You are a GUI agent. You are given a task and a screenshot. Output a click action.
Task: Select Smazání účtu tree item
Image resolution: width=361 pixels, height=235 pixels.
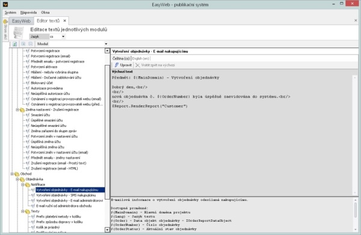coord(40,115)
